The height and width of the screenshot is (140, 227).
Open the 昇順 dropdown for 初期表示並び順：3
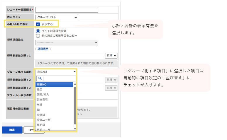111,88
